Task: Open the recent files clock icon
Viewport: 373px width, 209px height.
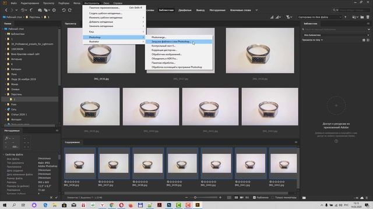Action: coord(23,10)
